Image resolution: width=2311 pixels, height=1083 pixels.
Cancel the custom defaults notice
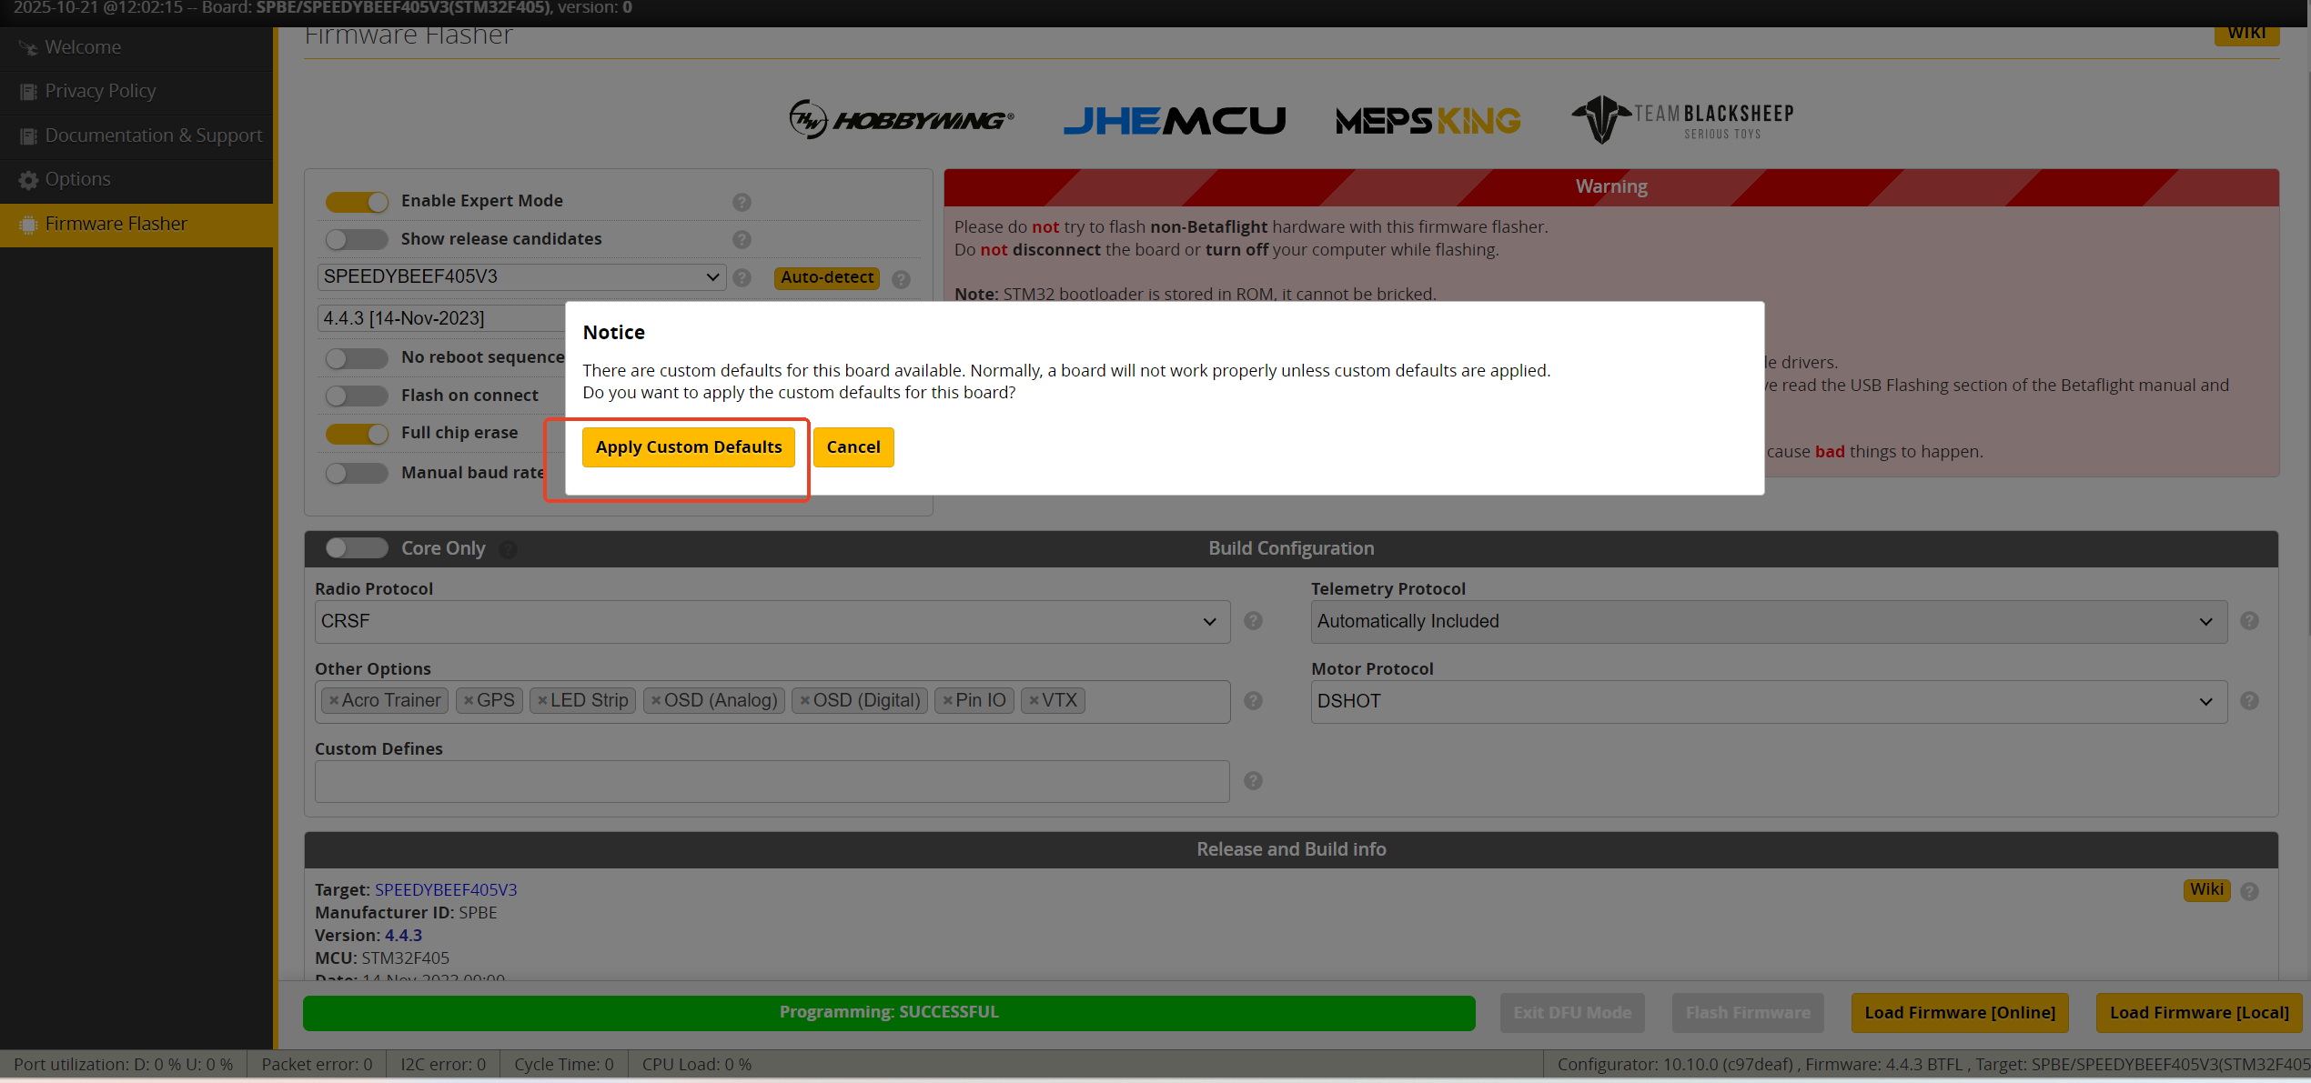(x=853, y=447)
